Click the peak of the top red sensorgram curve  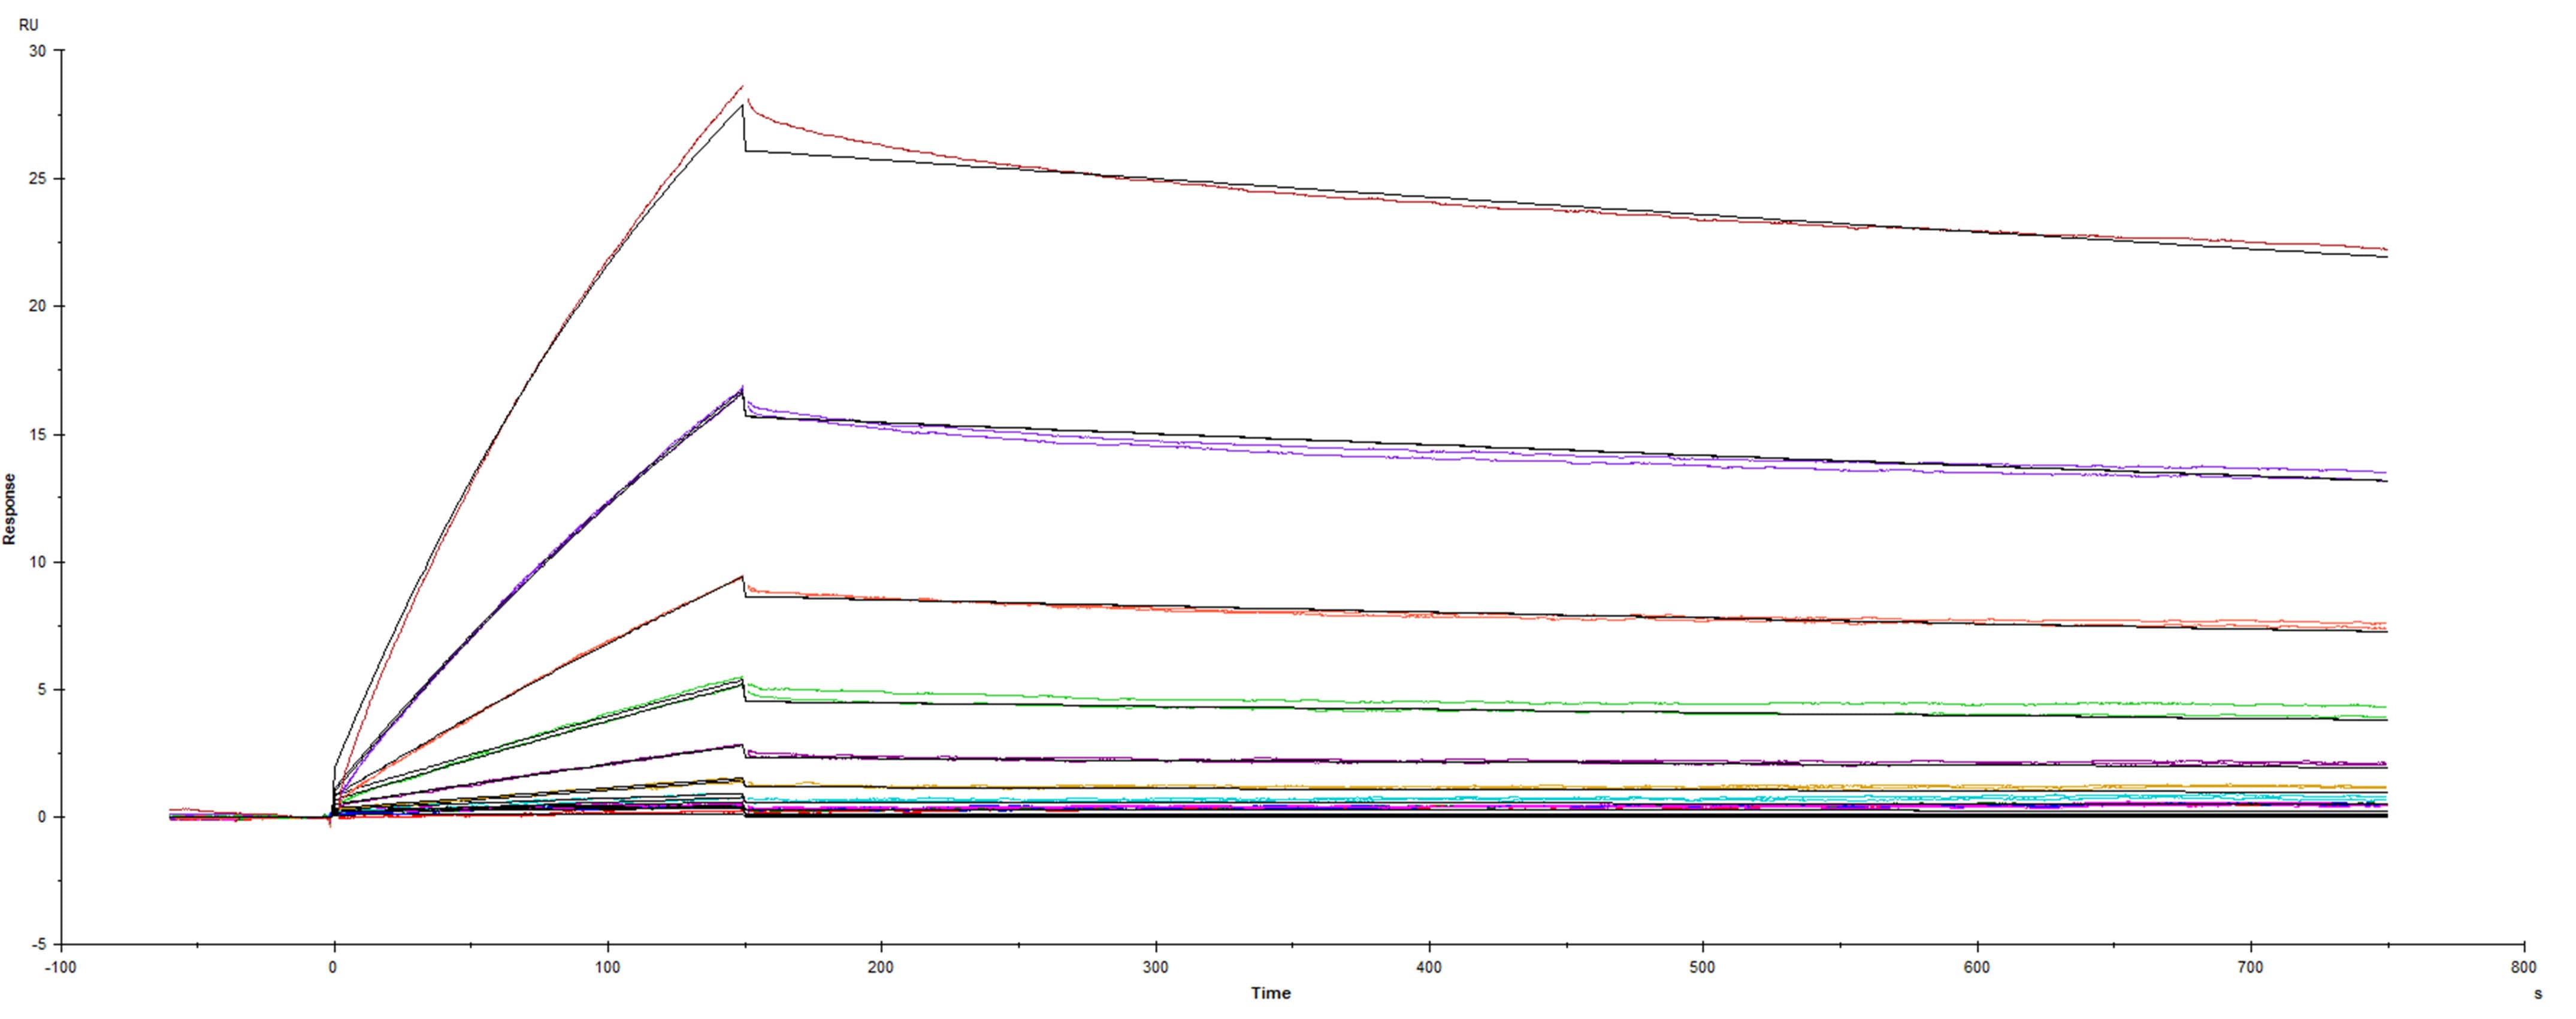743,87
